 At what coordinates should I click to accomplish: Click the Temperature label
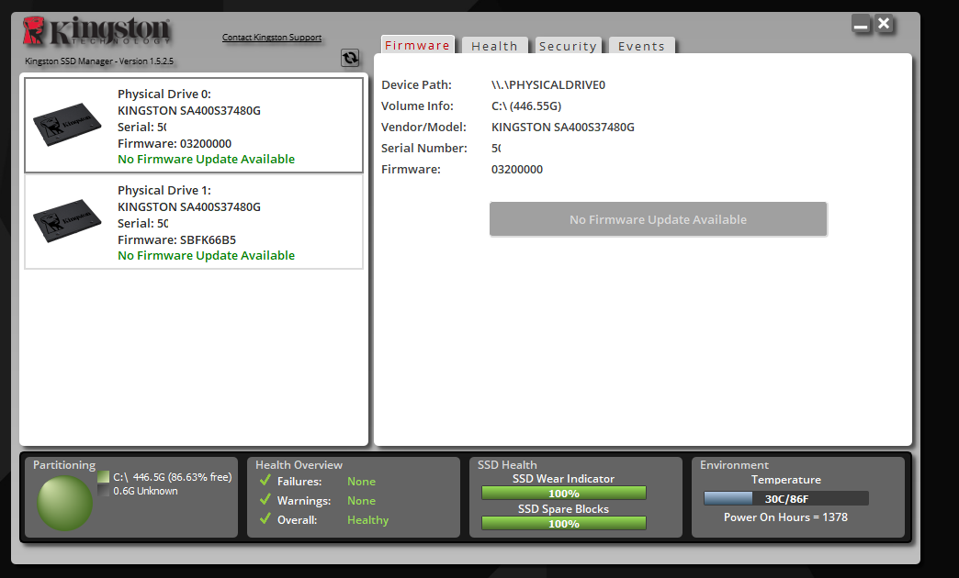click(786, 480)
